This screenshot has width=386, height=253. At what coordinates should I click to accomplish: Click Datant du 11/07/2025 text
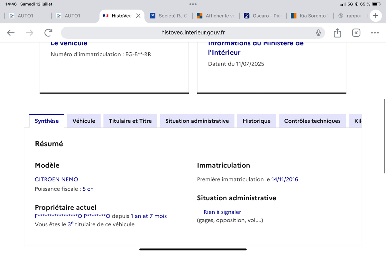(x=236, y=64)
